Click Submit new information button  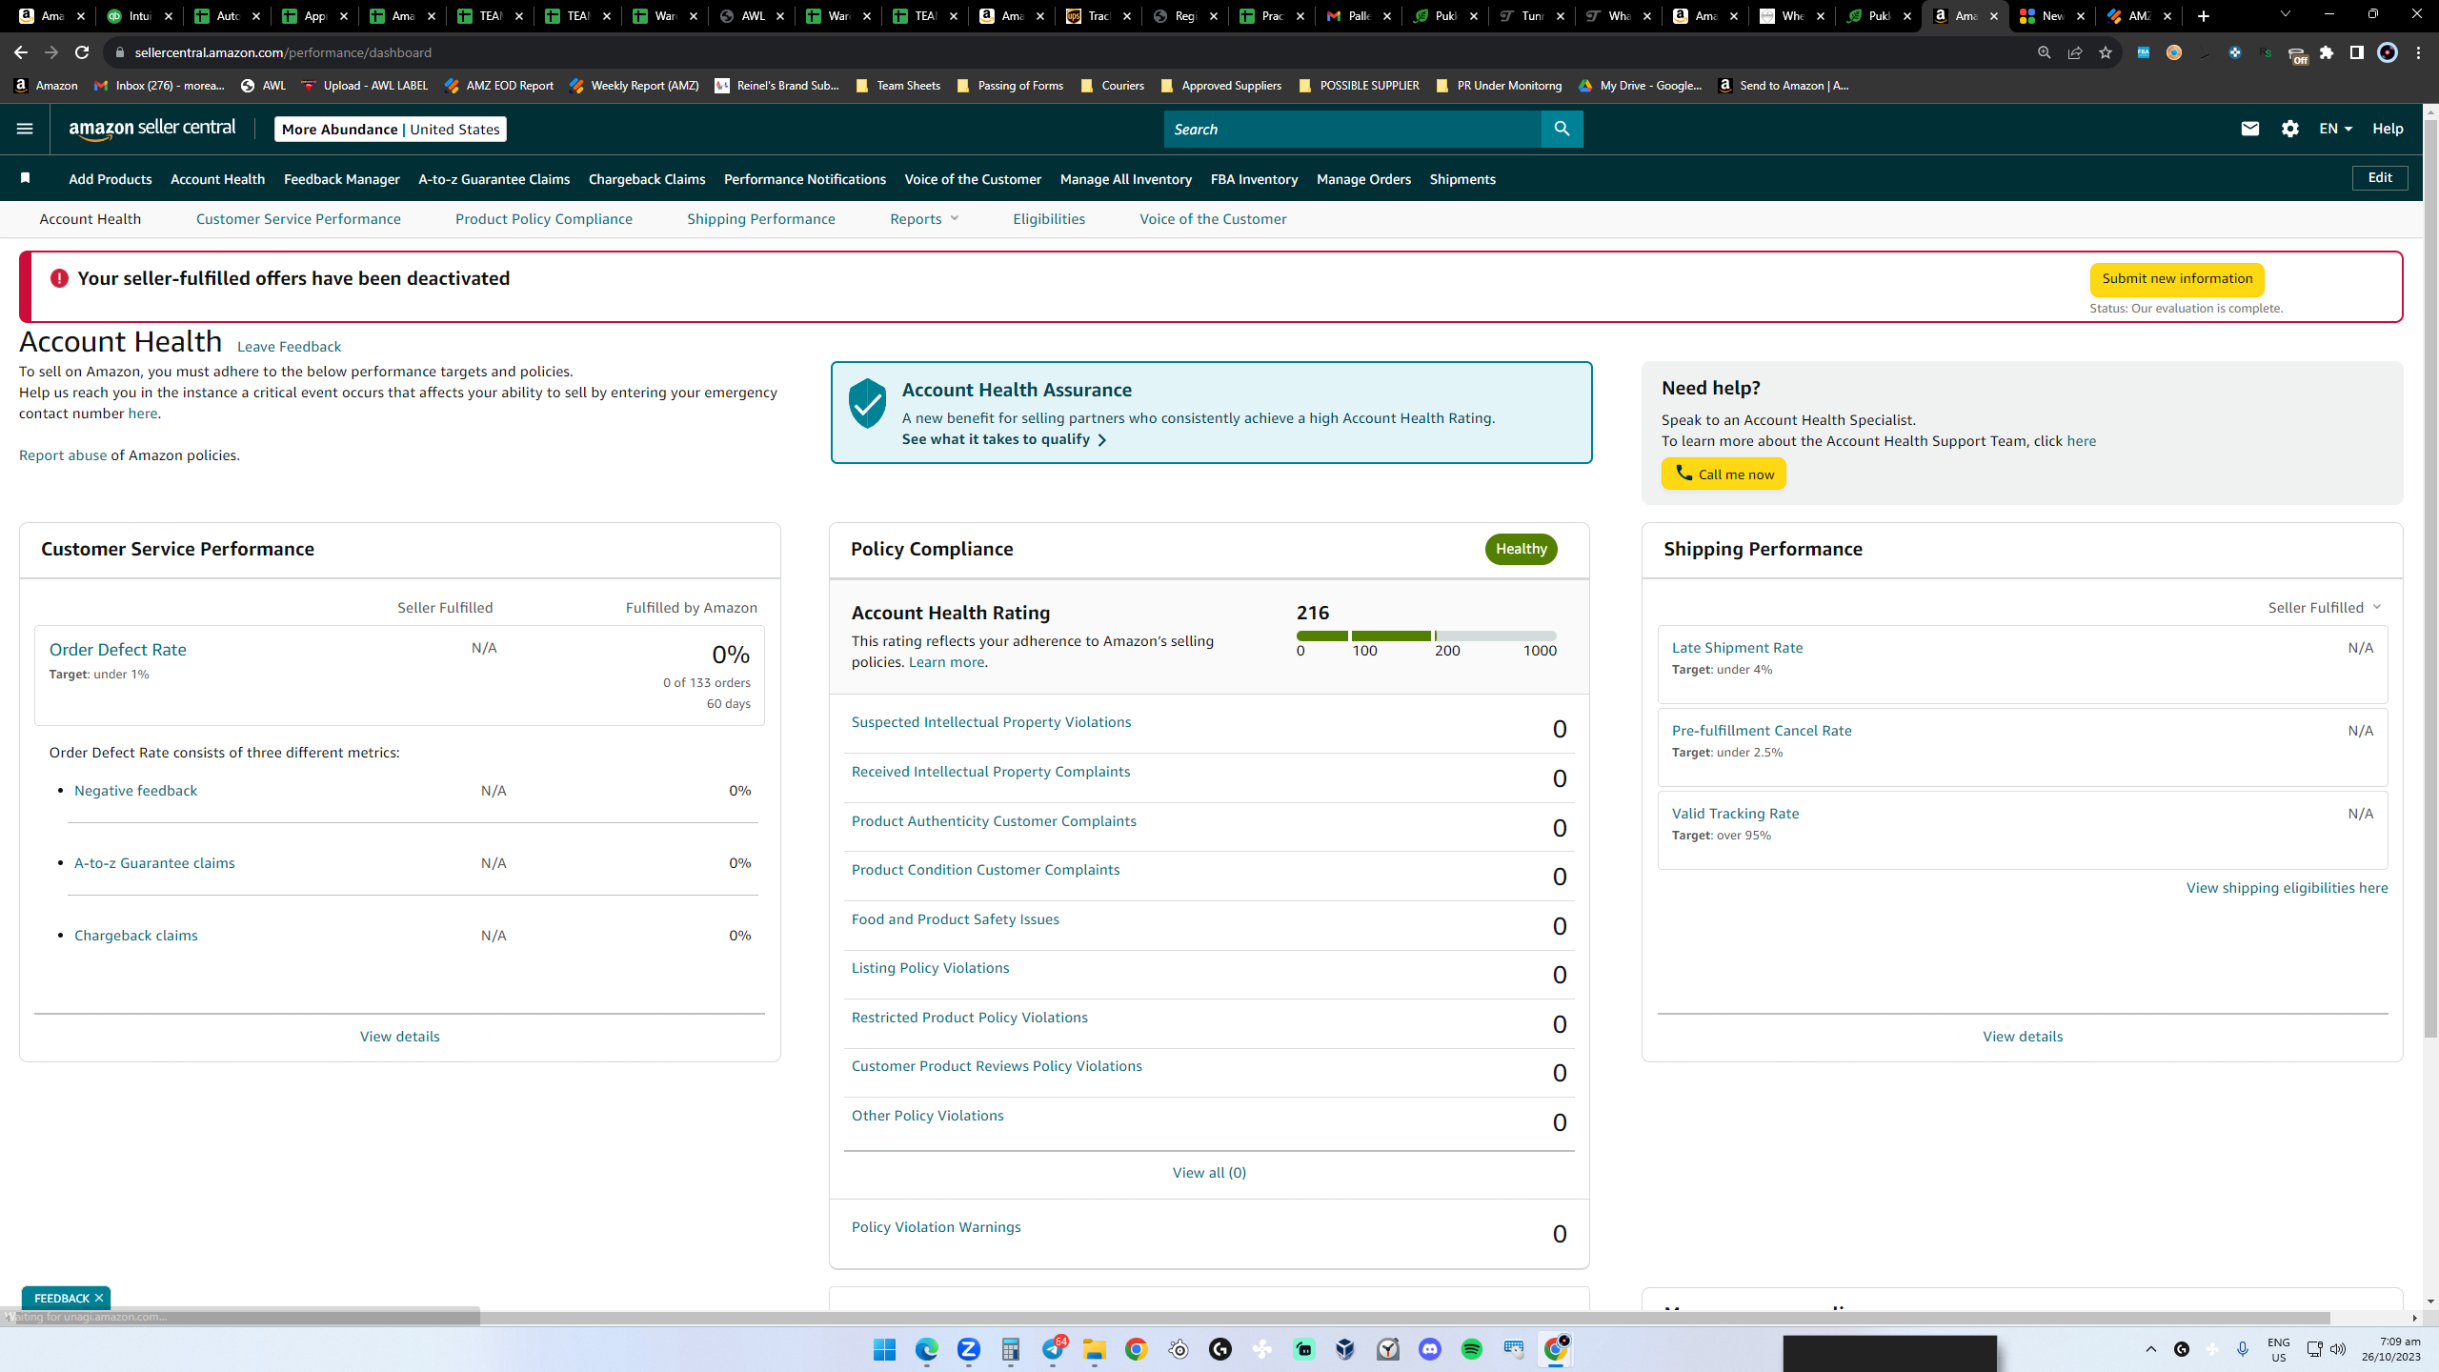click(x=2177, y=279)
